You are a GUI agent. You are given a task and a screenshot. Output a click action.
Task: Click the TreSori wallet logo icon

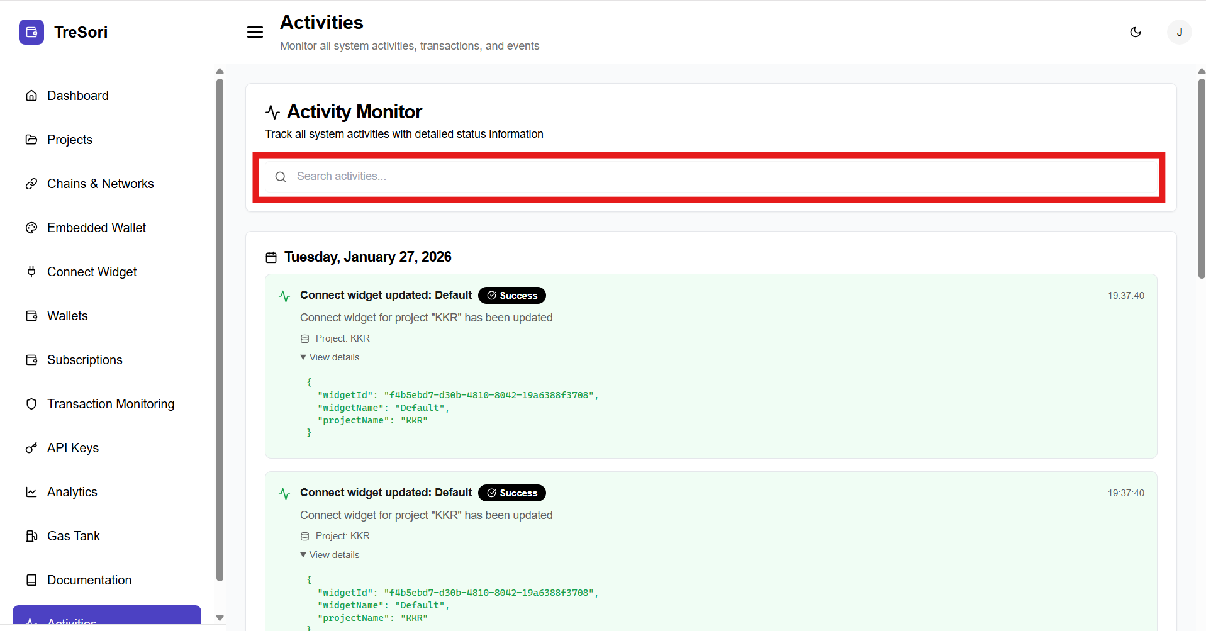tap(31, 32)
